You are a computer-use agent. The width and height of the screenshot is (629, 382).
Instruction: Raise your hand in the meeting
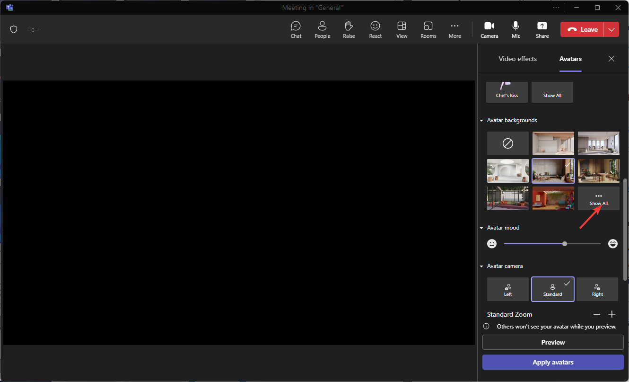(x=349, y=29)
